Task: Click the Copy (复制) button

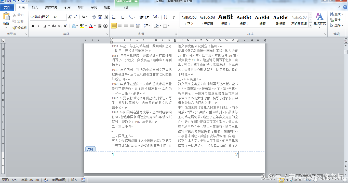Action: click(x=18, y=21)
